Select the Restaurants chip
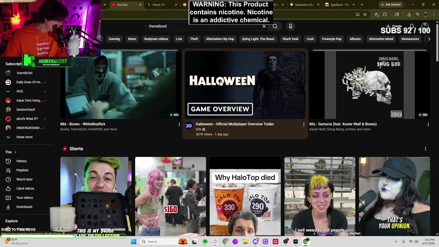This screenshot has width=439, height=247. [410, 39]
